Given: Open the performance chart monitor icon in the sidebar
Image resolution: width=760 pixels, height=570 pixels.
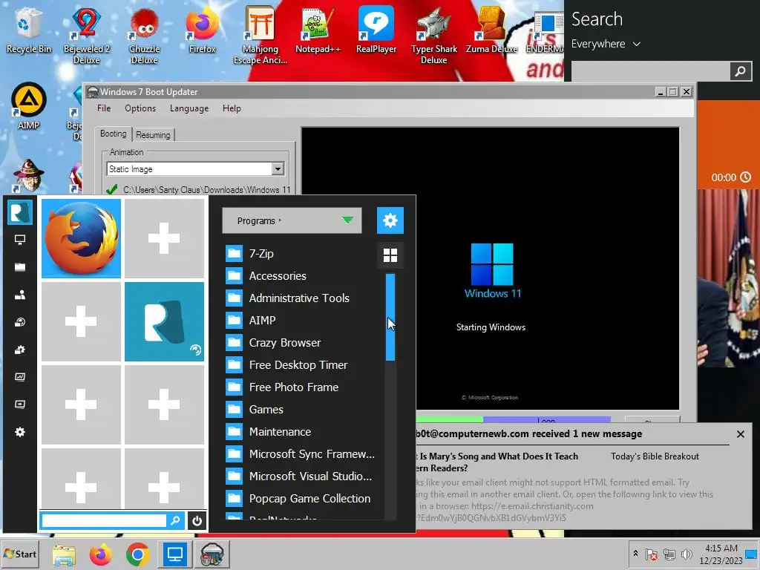Looking at the screenshot, I should tap(20, 376).
